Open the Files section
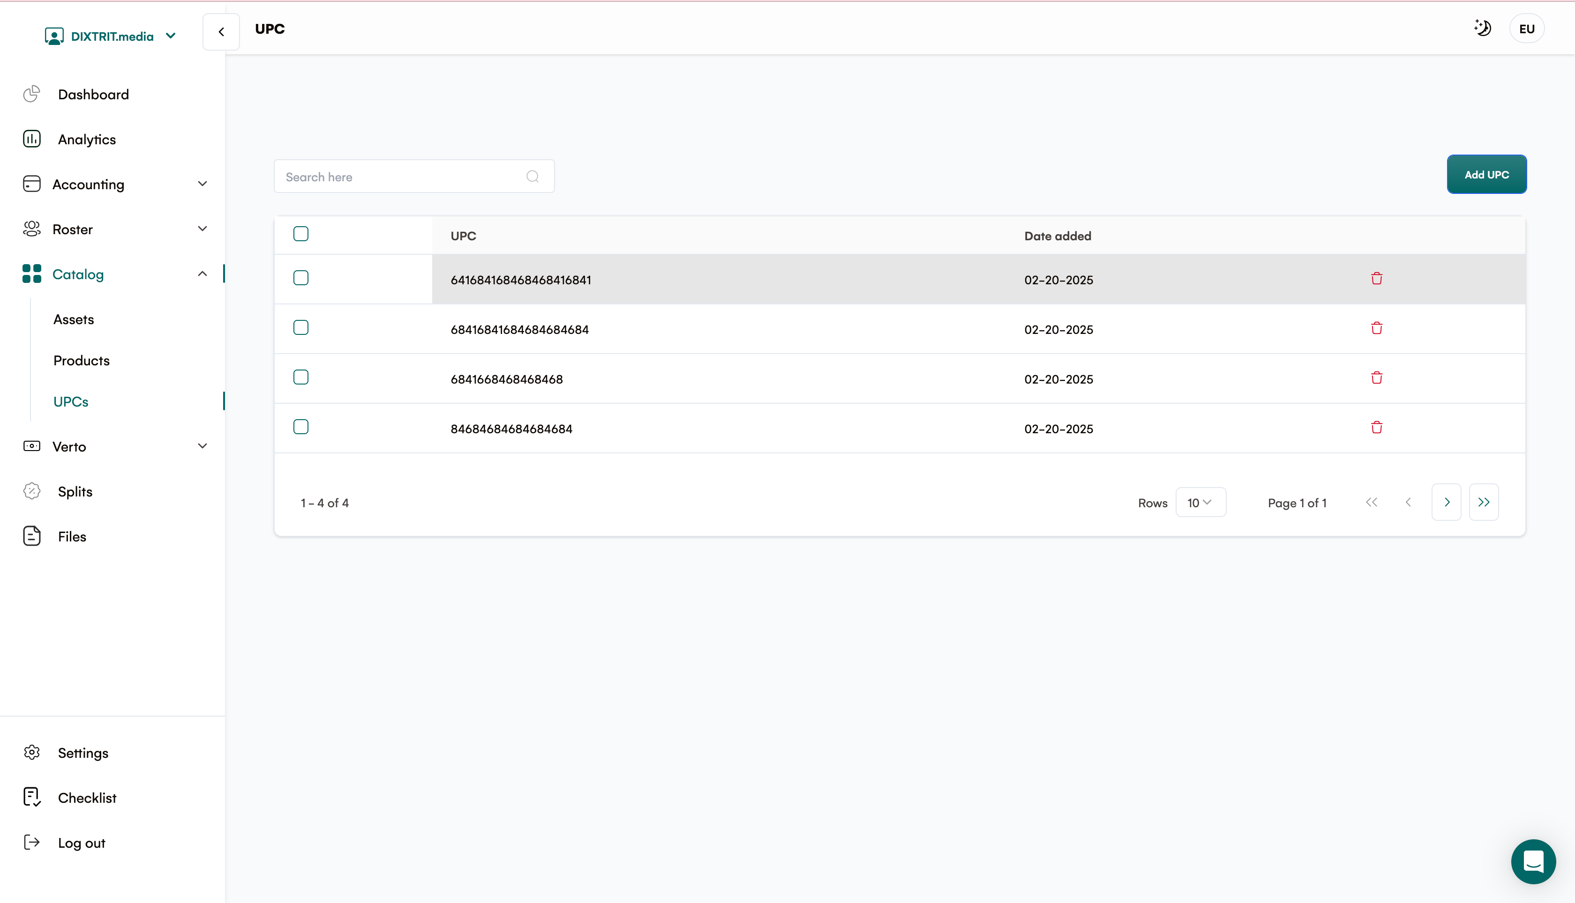 coord(72,536)
